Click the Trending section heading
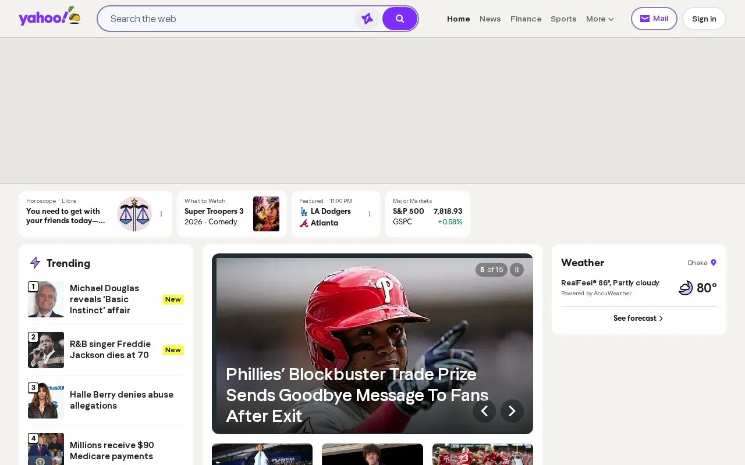745x465 pixels. click(68, 263)
